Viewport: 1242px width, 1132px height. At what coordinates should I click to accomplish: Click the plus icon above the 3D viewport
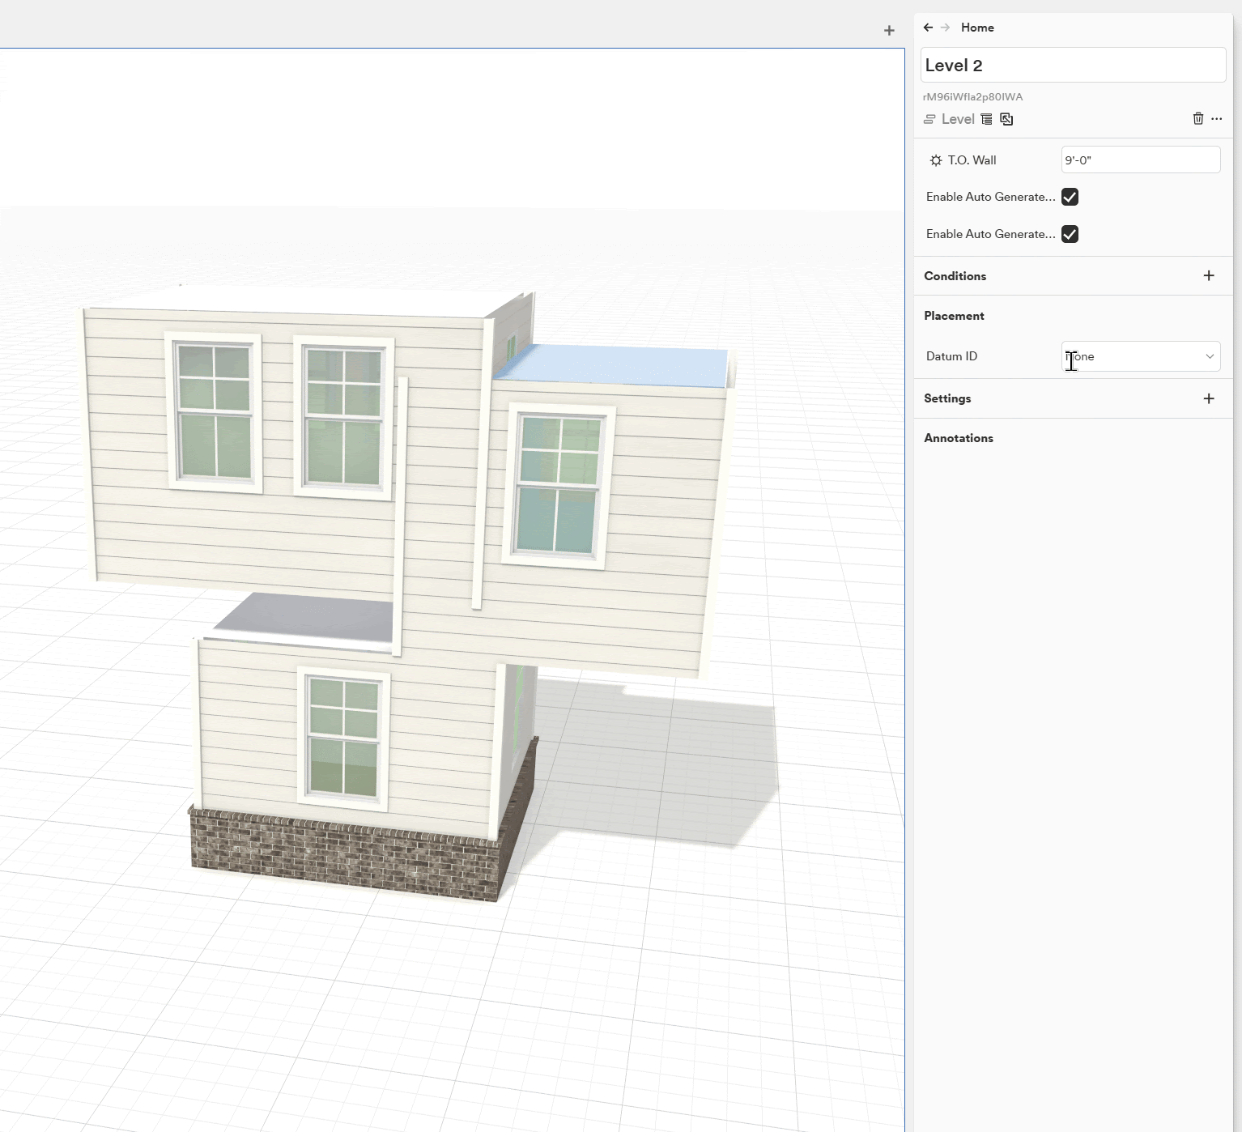coord(889,31)
